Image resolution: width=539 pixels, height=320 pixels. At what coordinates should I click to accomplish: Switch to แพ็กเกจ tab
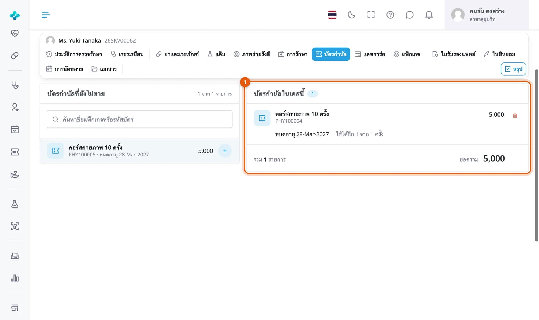click(407, 54)
